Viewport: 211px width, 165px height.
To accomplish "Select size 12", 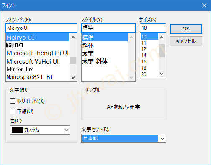I will pyautogui.click(x=149, y=49).
